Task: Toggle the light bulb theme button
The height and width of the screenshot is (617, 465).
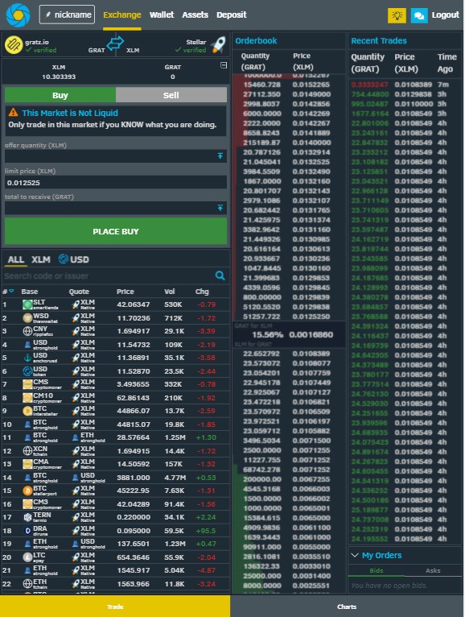Action: (x=397, y=15)
